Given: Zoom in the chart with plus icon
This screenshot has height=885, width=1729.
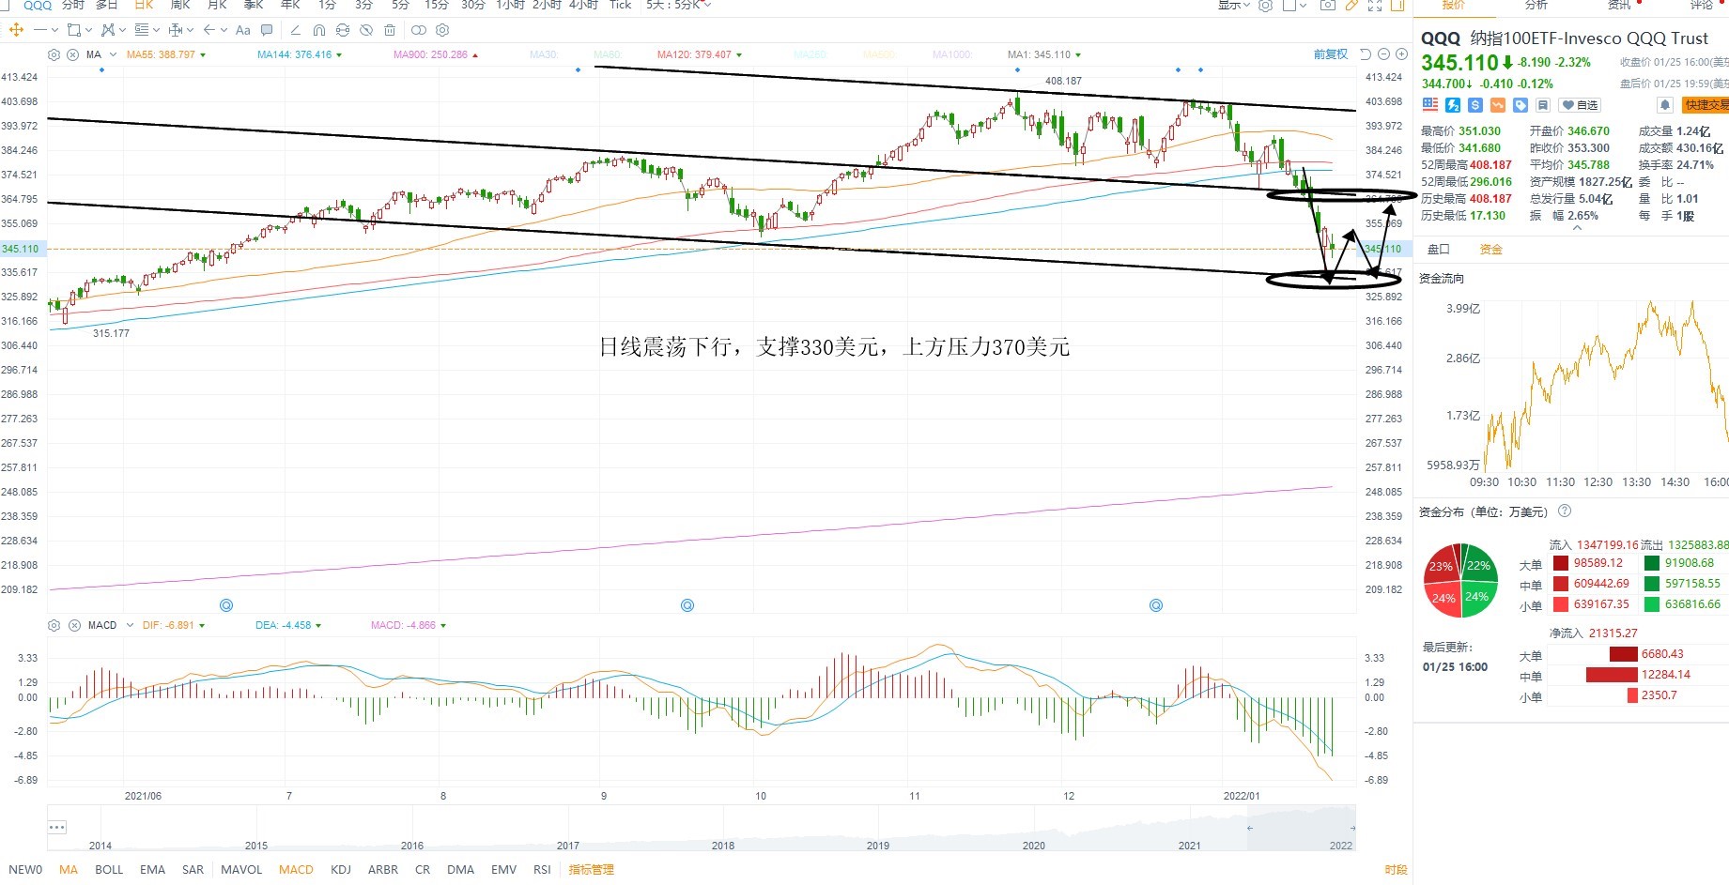Looking at the screenshot, I should point(1401,54).
